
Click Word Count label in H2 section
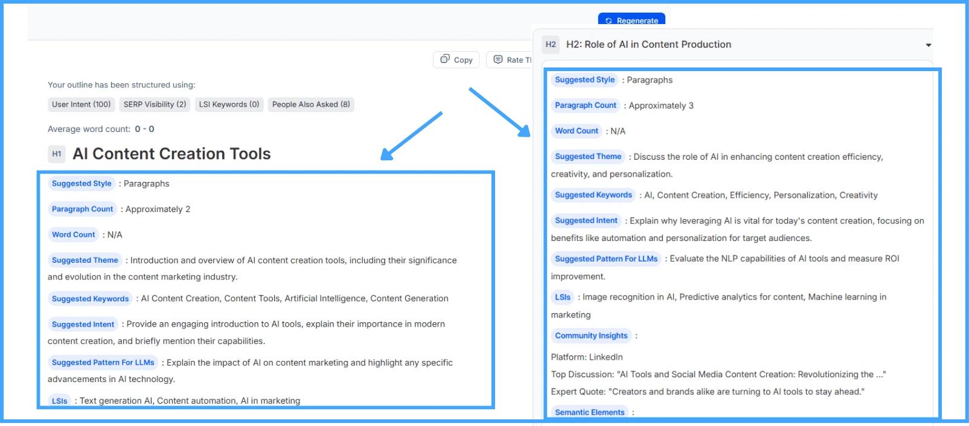577,131
